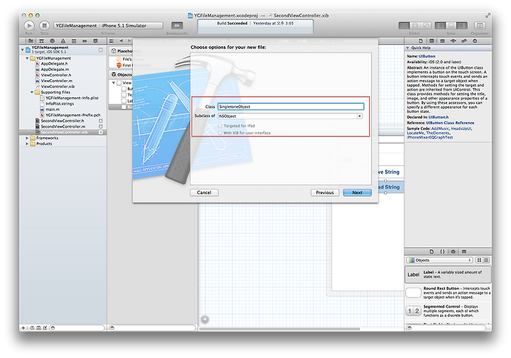Open the Object library icon
This screenshot has width=511, height=358.
pos(453,252)
